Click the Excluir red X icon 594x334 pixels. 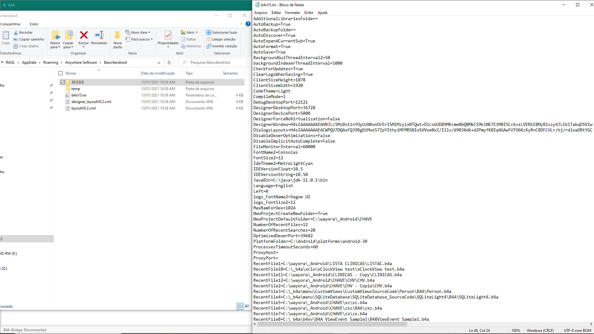point(84,35)
